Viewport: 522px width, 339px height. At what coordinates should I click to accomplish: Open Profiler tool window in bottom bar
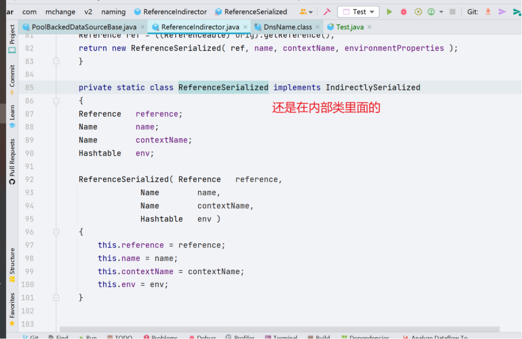[240, 337]
